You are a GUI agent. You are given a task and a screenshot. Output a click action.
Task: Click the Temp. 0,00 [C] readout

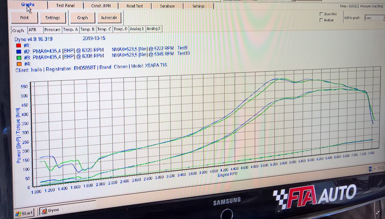pos(349,6)
